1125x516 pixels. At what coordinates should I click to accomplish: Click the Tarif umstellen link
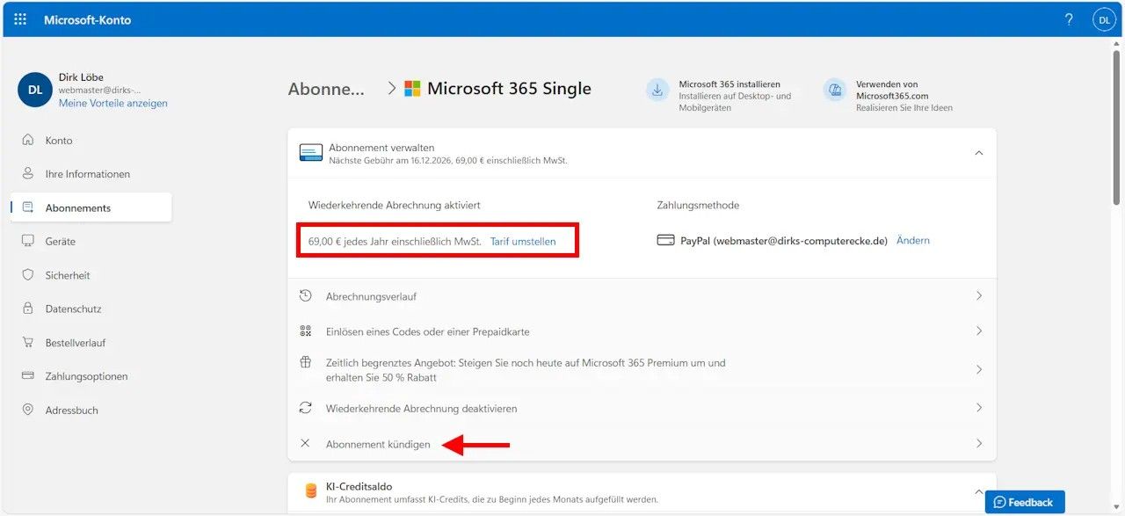point(523,241)
